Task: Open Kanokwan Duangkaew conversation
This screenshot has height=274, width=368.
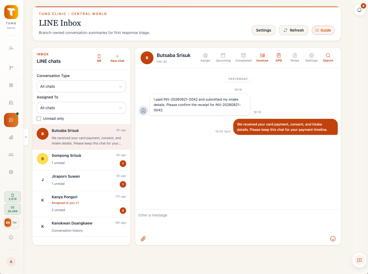Action: pos(81,227)
